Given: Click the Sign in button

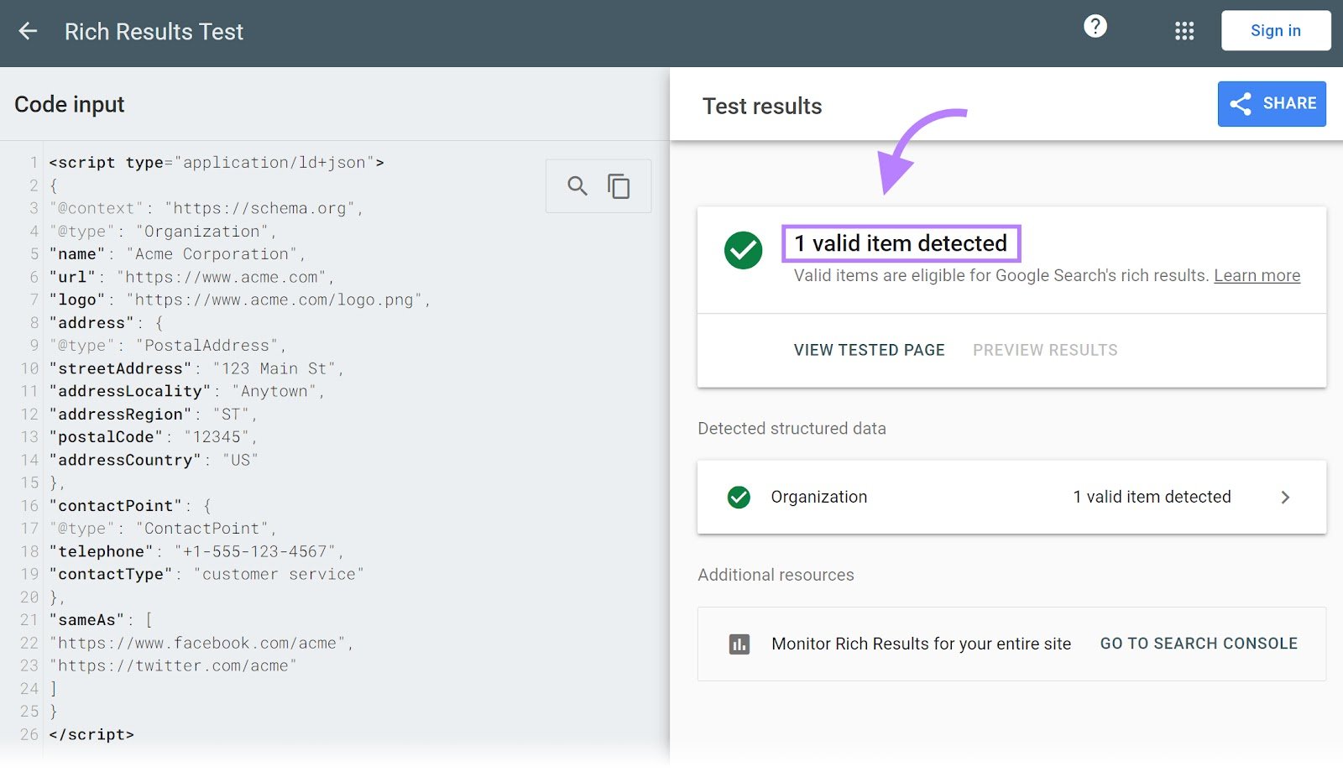Looking at the screenshot, I should point(1275,30).
